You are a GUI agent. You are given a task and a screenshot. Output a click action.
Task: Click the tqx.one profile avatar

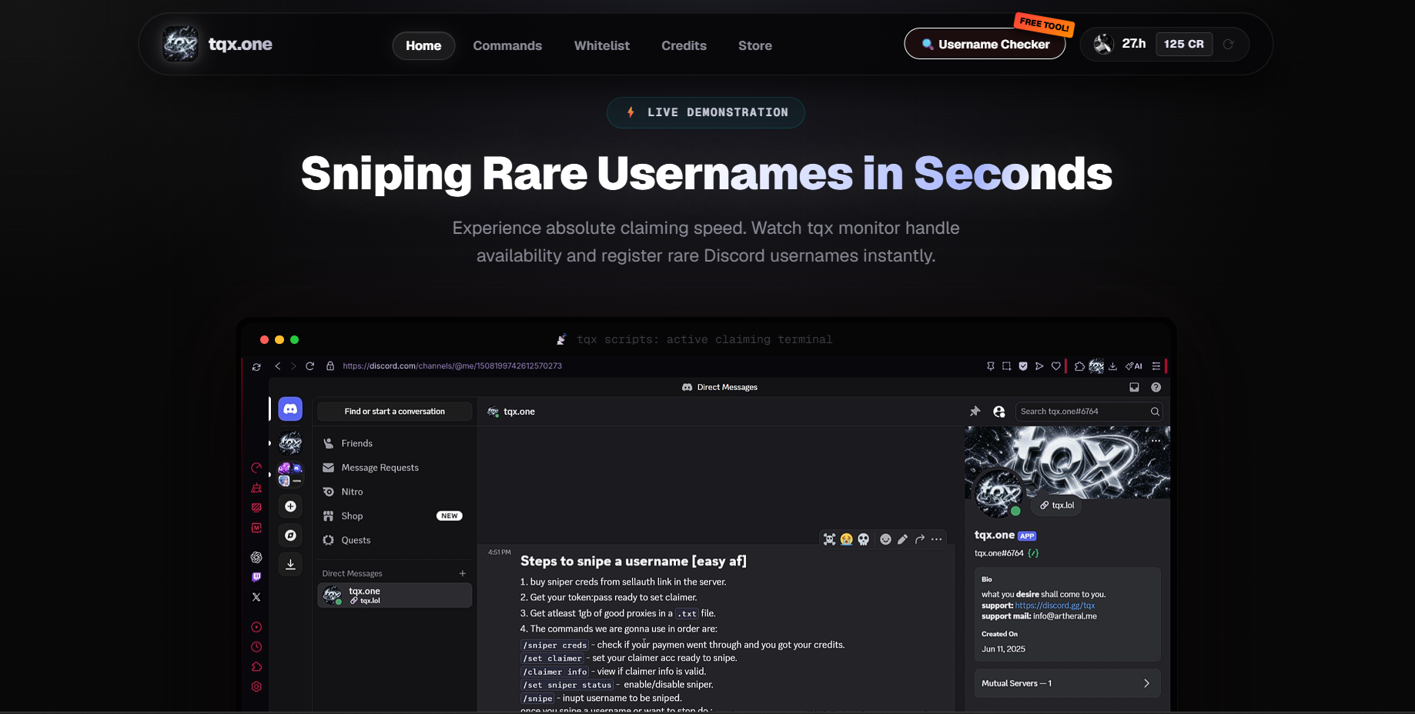tap(999, 492)
